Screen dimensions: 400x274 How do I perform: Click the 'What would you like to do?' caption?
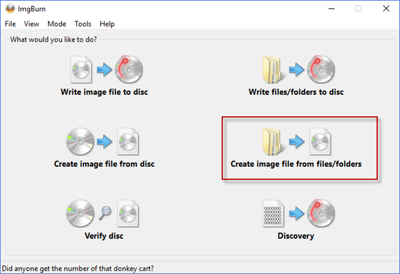(54, 39)
